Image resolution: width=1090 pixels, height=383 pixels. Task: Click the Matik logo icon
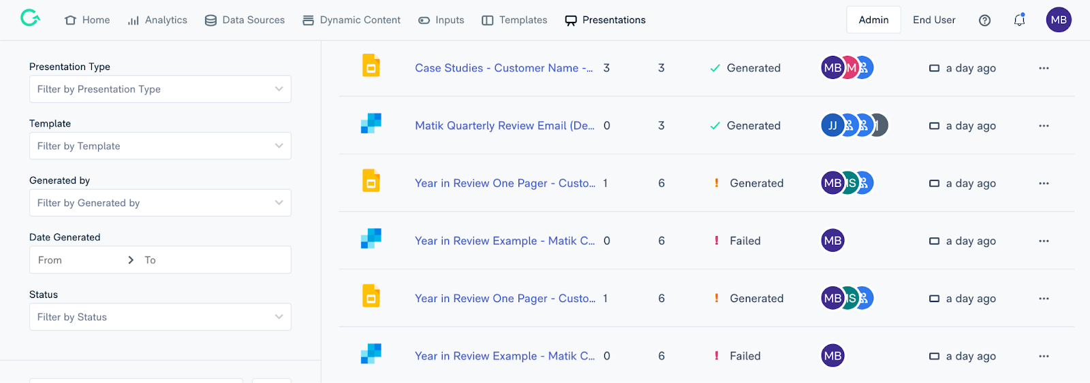30,18
